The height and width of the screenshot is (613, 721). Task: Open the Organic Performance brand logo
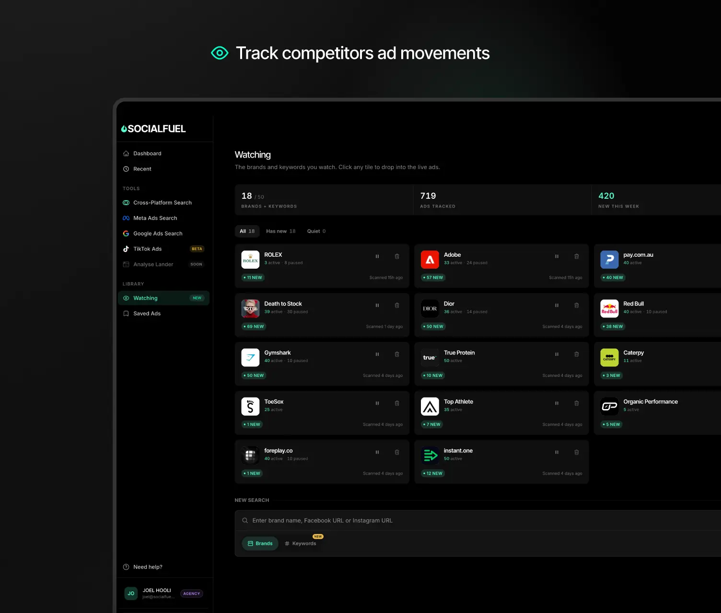(x=609, y=407)
